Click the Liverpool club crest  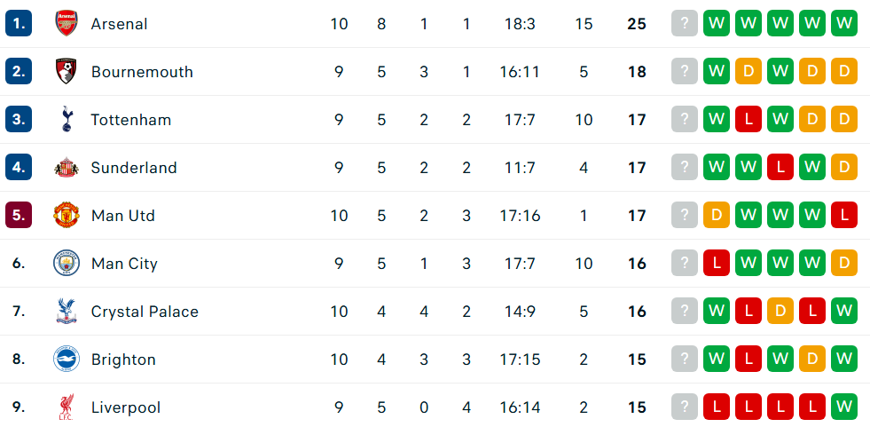point(66,407)
